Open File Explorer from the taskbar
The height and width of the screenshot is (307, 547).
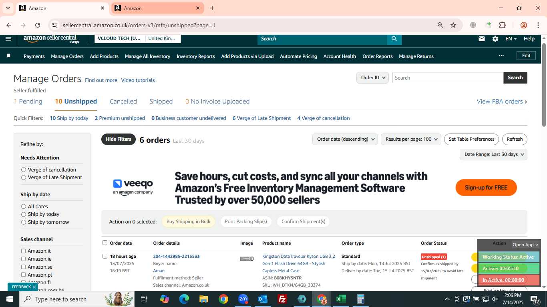pyautogui.click(x=203, y=299)
